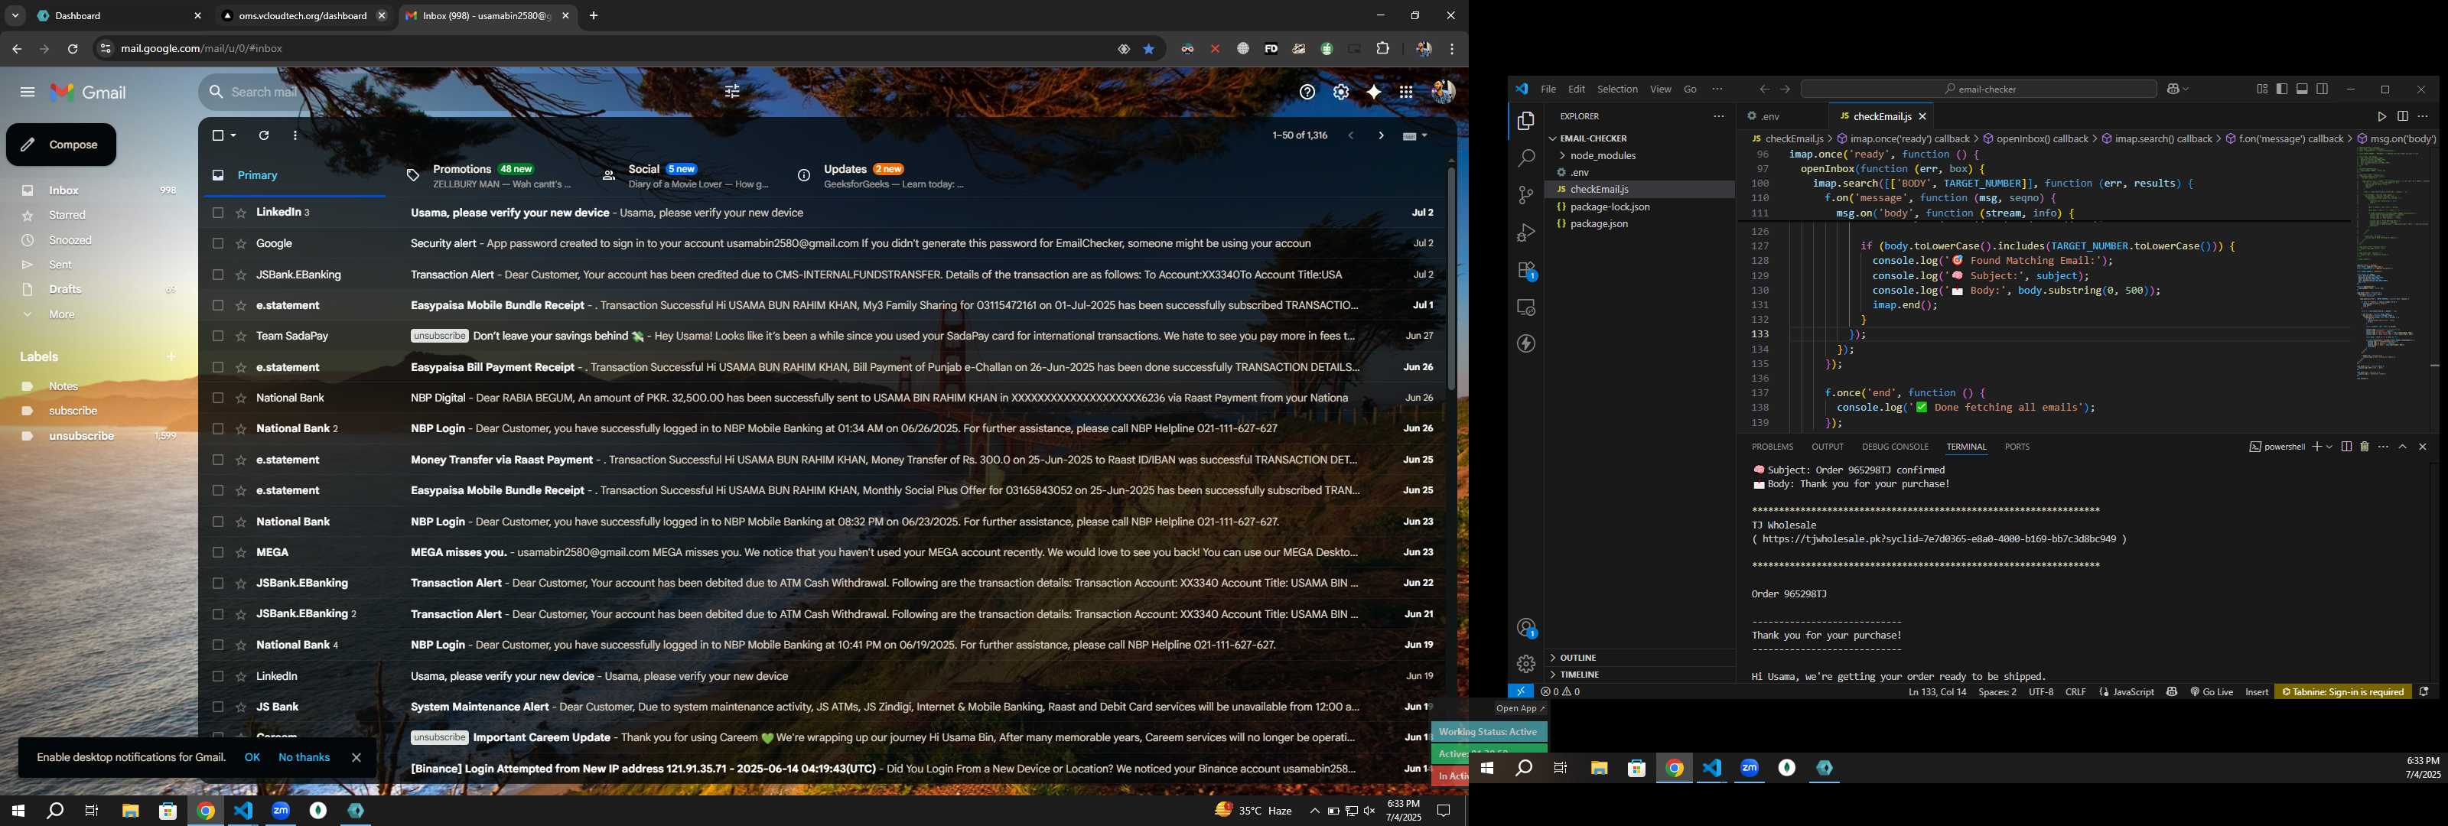This screenshot has width=2448, height=826.
Task: Open Starred in Gmail sidebar
Action: click(67, 216)
